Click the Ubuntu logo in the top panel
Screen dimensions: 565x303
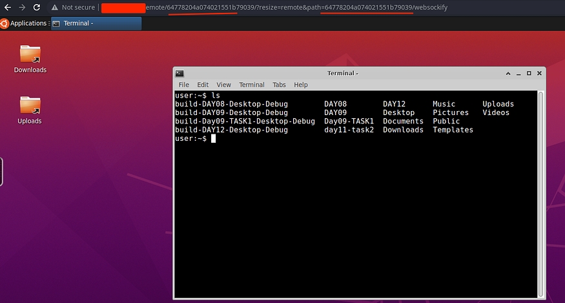click(5, 23)
